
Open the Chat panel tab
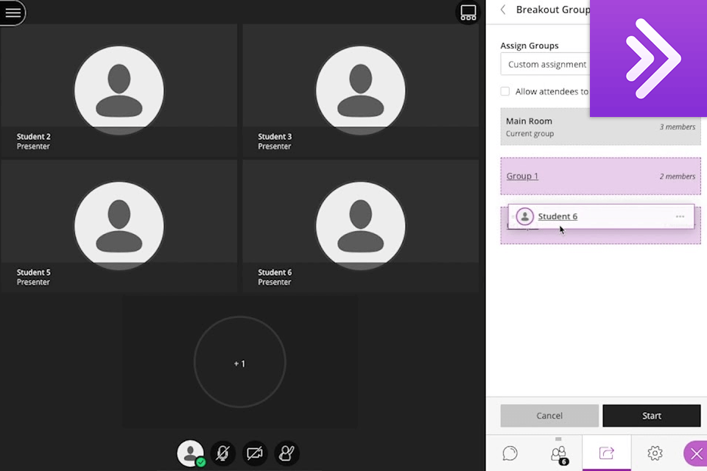click(x=510, y=453)
